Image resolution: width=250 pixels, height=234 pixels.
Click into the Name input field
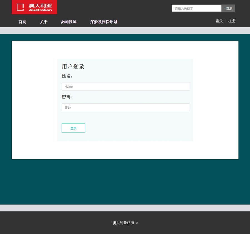pyautogui.click(x=126, y=87)
